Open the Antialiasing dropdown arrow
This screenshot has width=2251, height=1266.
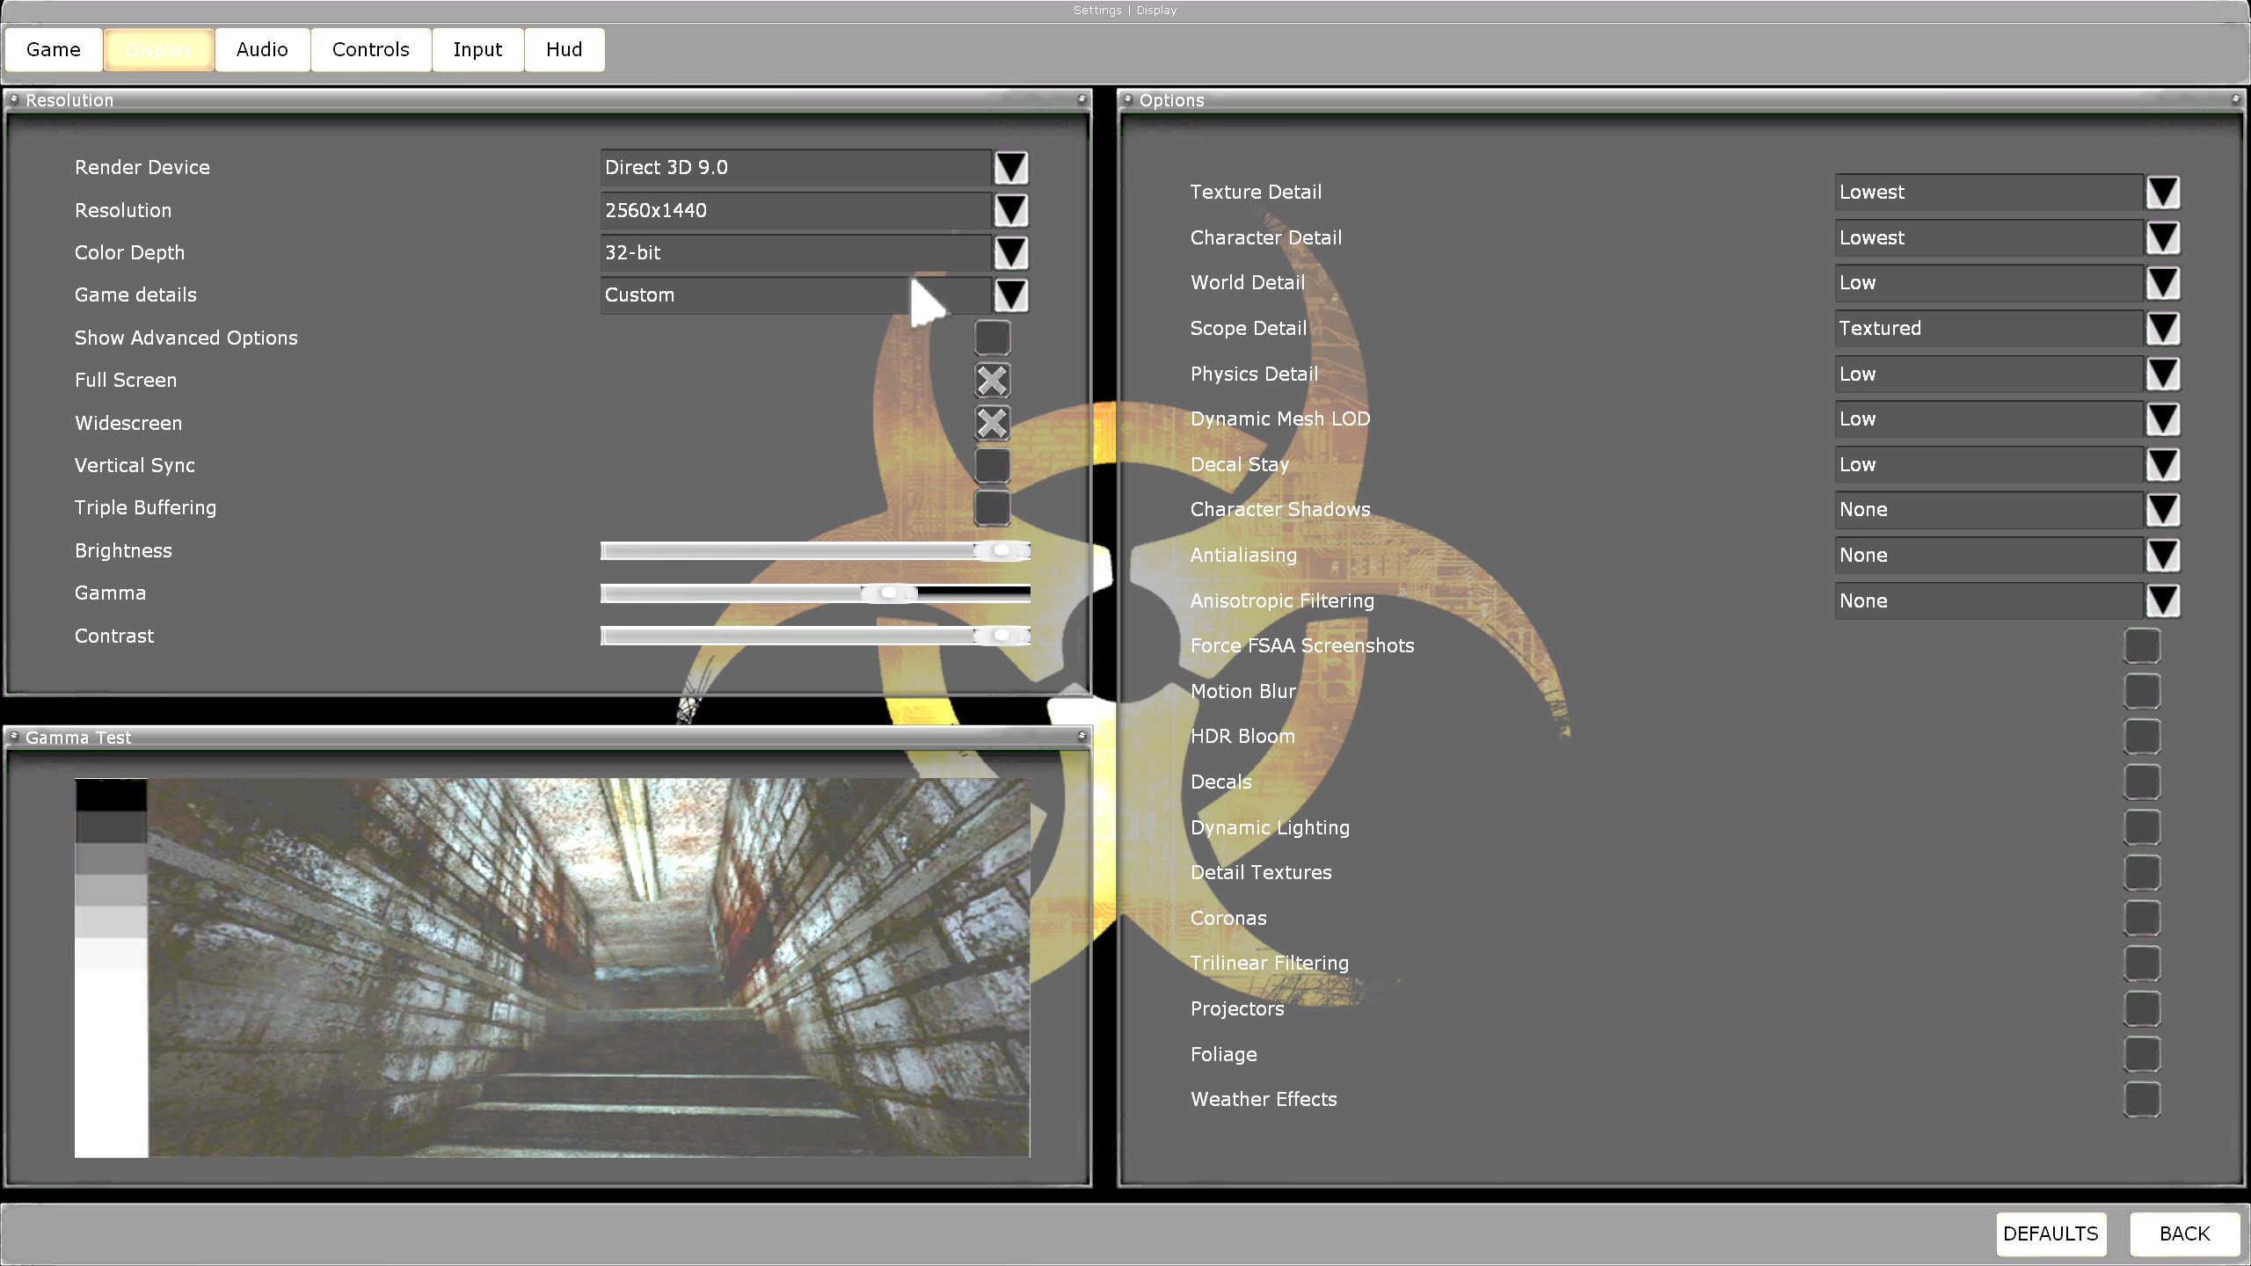(2162, 556)
